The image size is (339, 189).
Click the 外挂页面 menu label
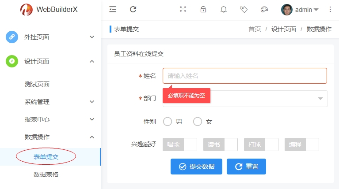pos(37,37)
